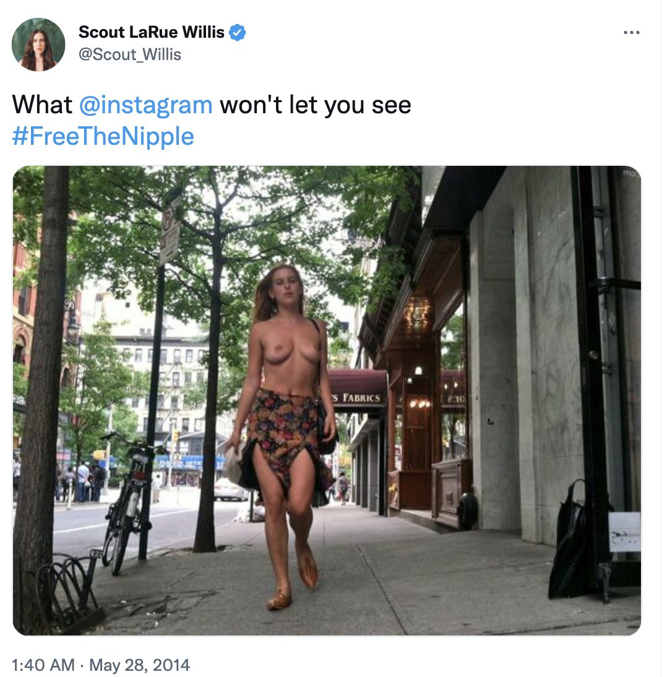This screenshot has width=667, height=677.
Task: Click "won't let you see" tweet text
Action: tap(316, 105)
